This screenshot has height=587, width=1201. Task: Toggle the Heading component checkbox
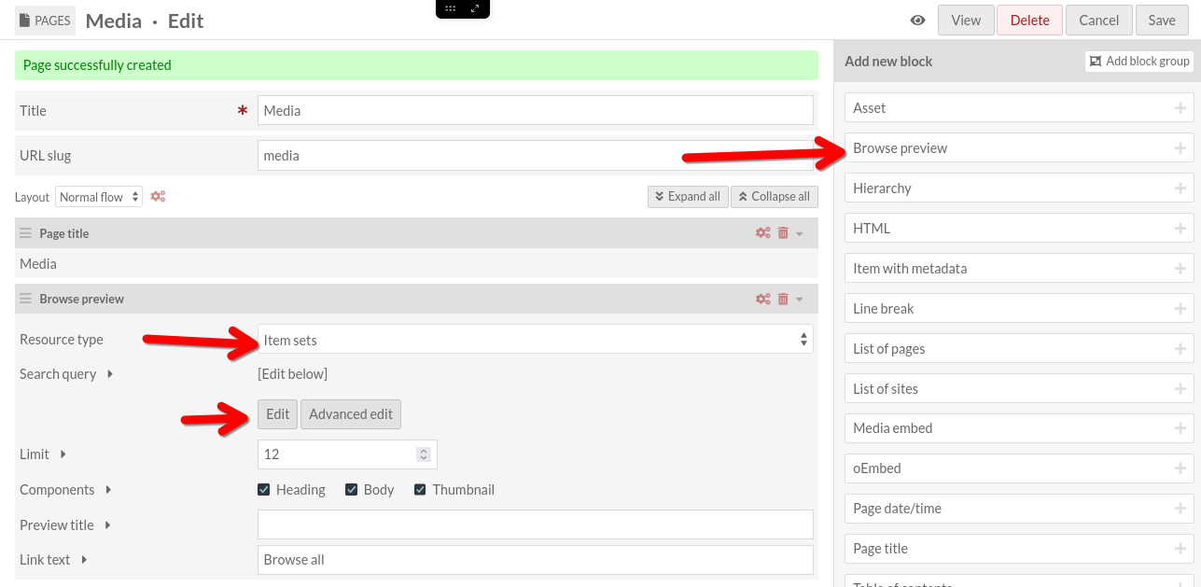point(264,490)
